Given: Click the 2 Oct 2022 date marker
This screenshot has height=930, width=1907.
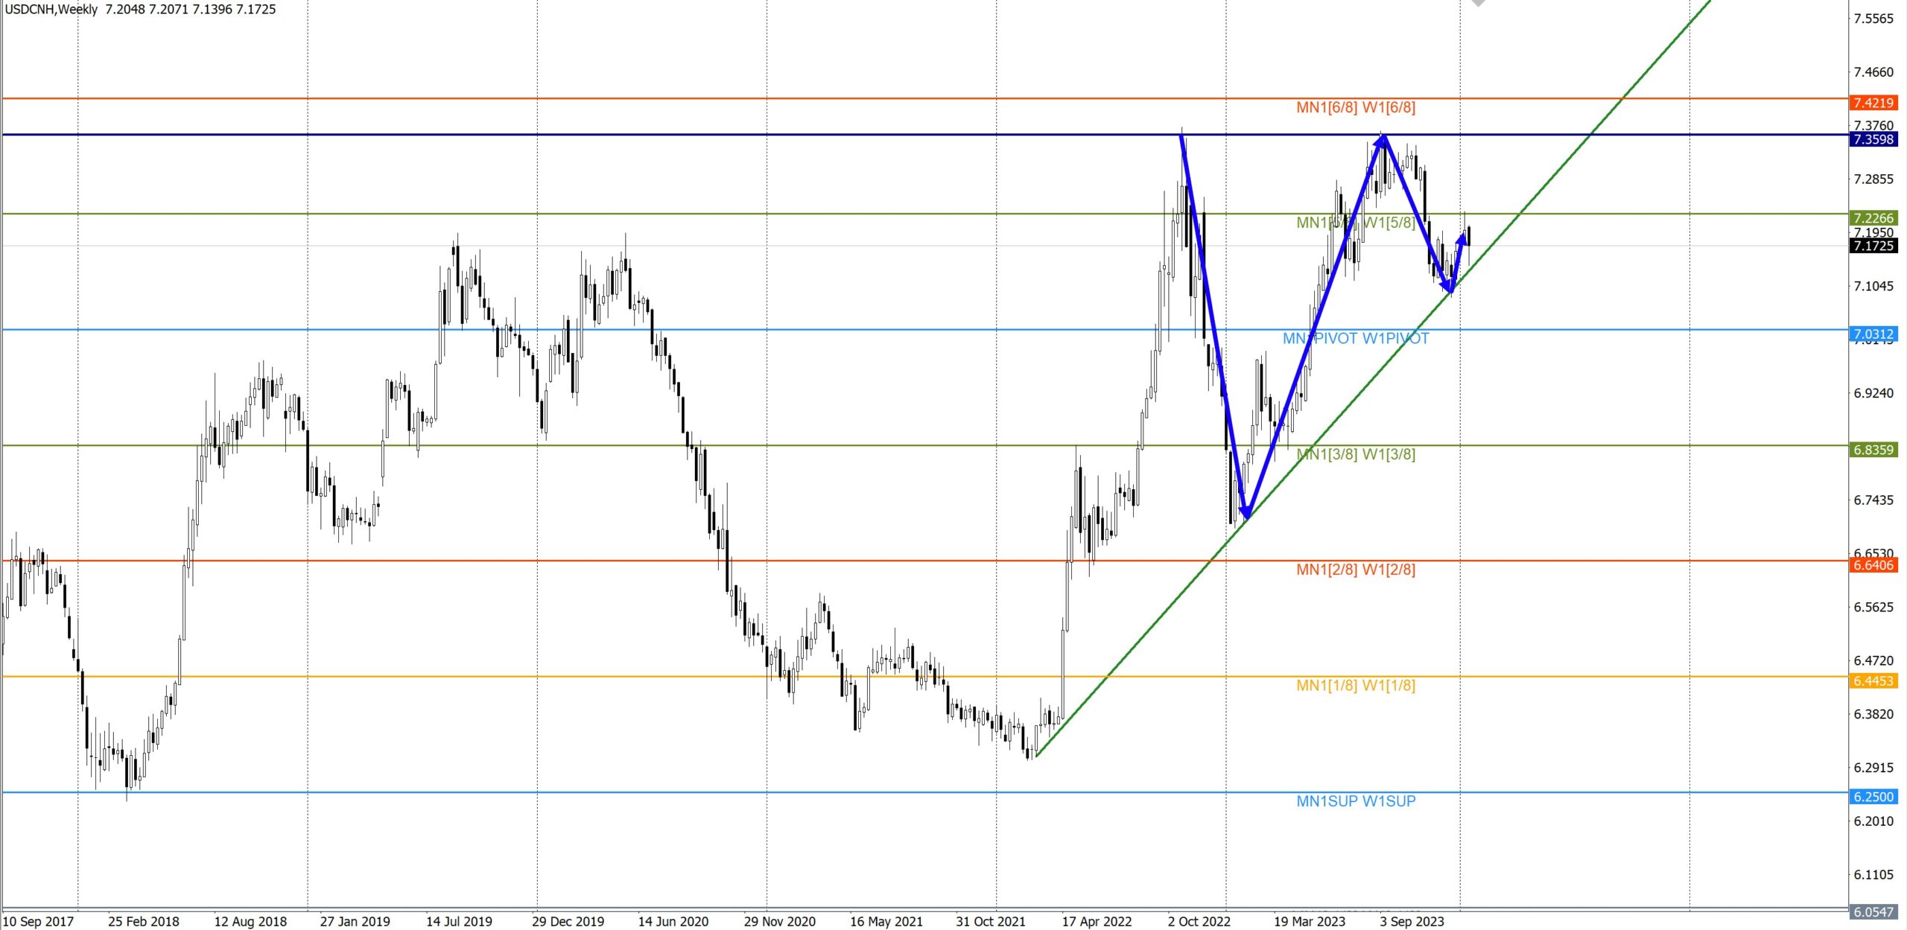Looking at the screenshot, I should tap(1199, 921).
